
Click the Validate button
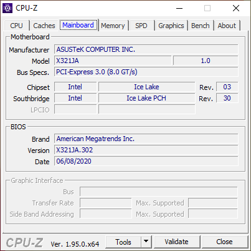177,242
